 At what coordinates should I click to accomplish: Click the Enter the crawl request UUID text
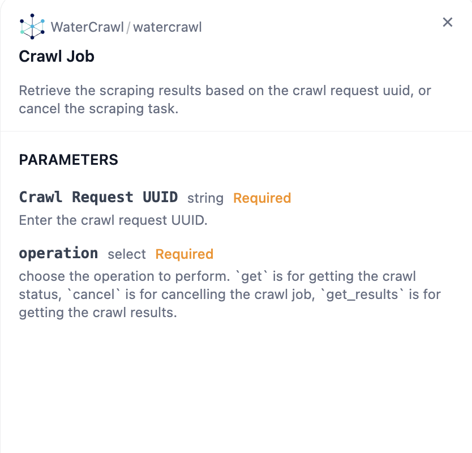113,220
